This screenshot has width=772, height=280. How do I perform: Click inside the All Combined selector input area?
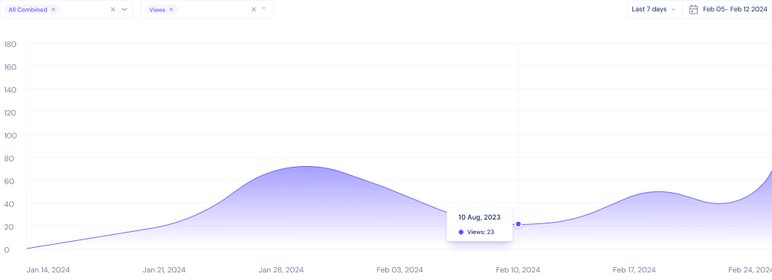(84, 9)
